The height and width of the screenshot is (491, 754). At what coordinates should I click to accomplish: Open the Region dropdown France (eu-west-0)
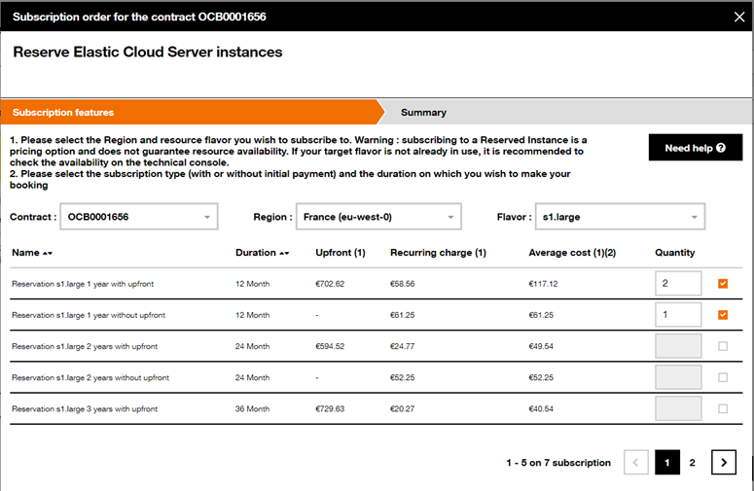point(378,217)
